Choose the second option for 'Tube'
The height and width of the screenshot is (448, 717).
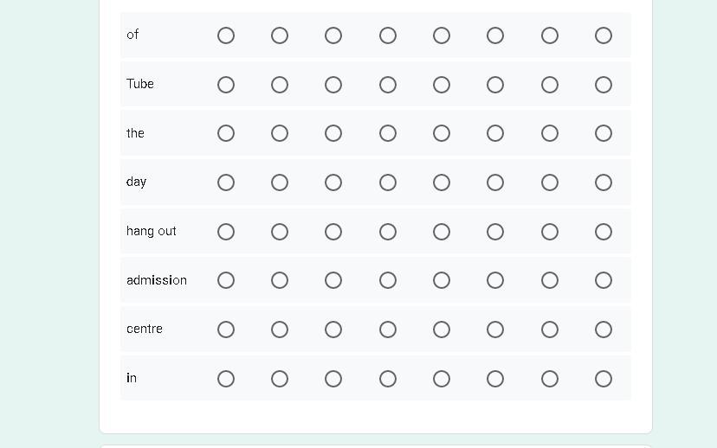click(x=280, y=85)
